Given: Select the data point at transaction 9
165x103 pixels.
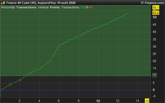Looking at the screenshot, I should click(x=89, y=31).
